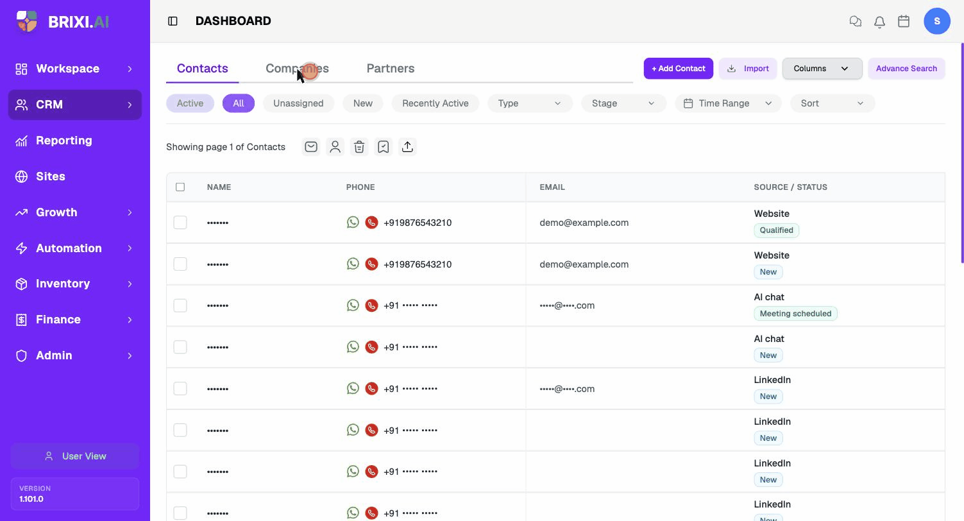This screenshot has width=964, height=521.
Task: Toggle the Active filter pill
Action: pos(190,103)
